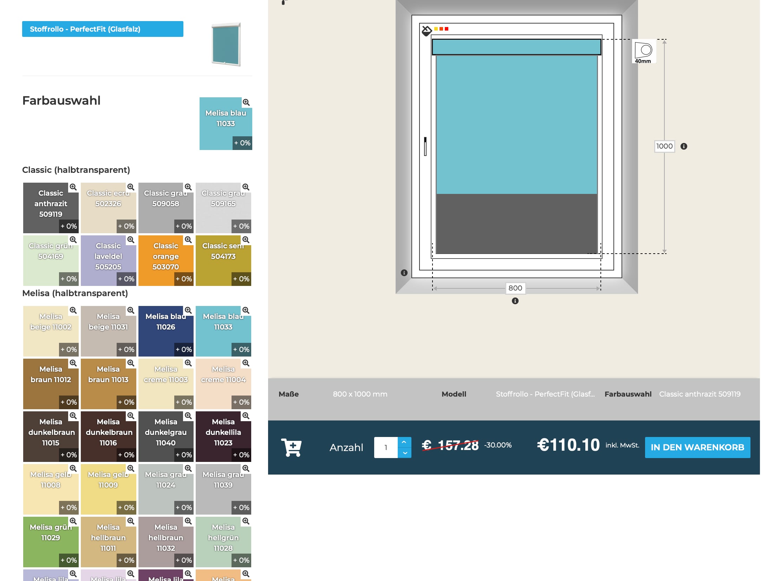Enlarge Melisa braun 11012 fabric preview
Image resolution: width=761 pixels, height=581 pixels.
(x=73, y=363)
